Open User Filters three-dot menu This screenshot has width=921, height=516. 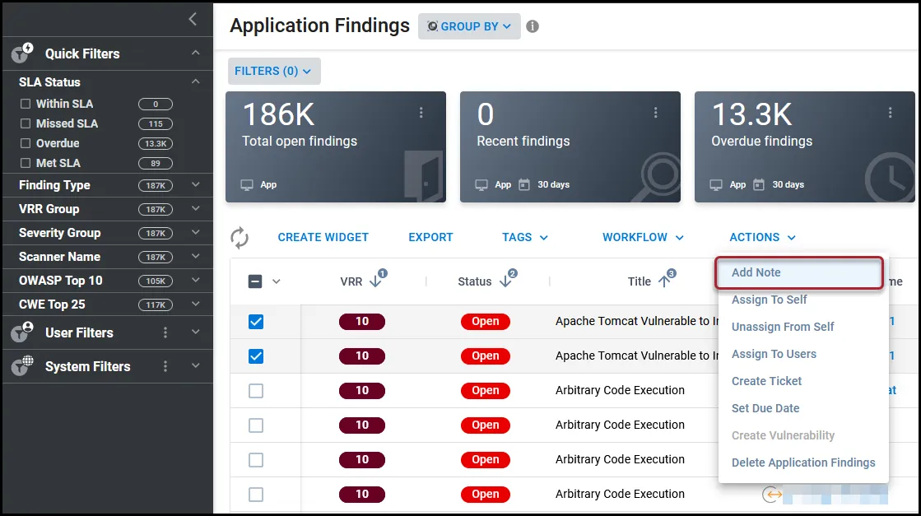click(165, 332)
